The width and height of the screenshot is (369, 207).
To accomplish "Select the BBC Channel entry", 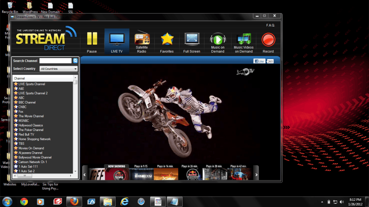I will click(27, 102).
